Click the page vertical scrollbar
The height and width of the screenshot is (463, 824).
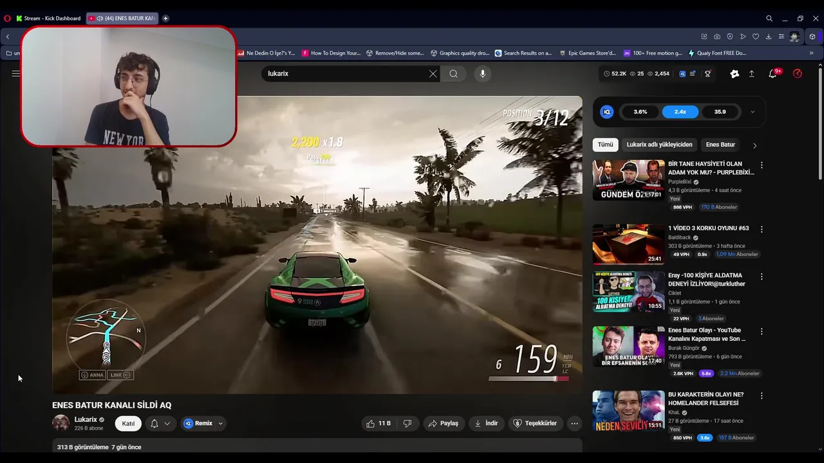[820, 122]
